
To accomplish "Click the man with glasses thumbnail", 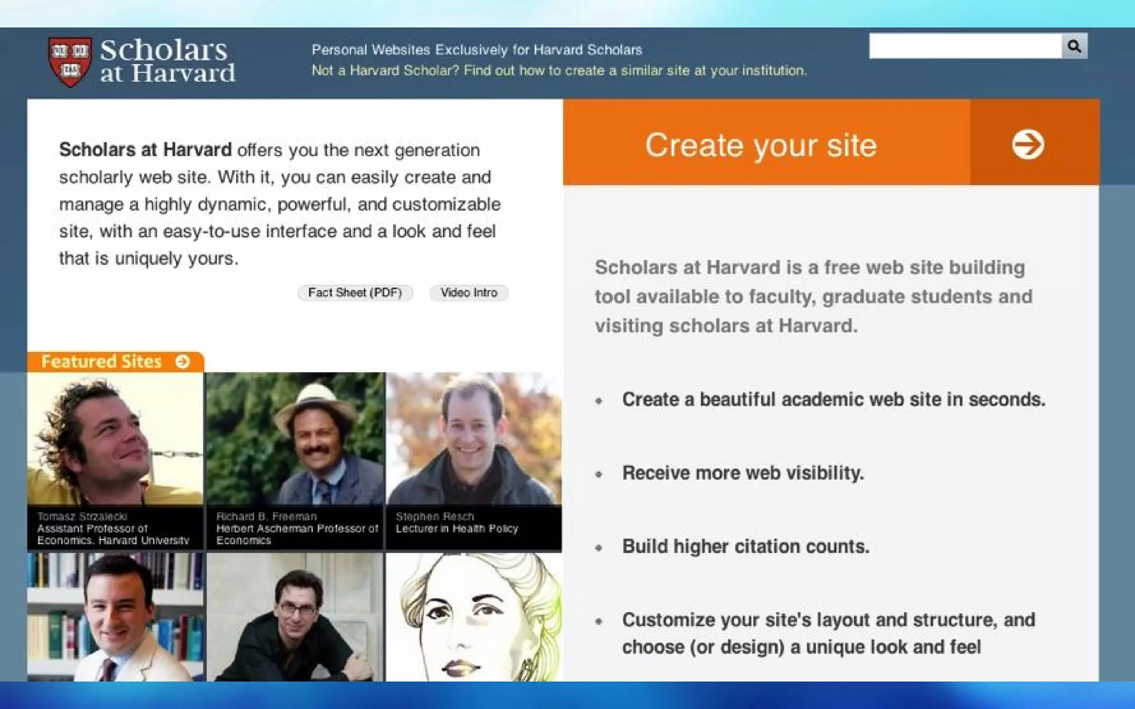I will pos(295,617).
